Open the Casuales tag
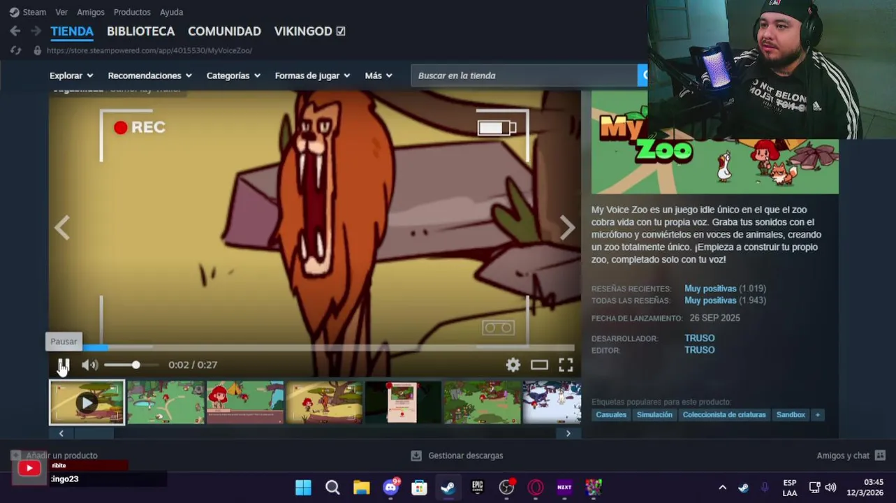 click(x=611, y=415)
